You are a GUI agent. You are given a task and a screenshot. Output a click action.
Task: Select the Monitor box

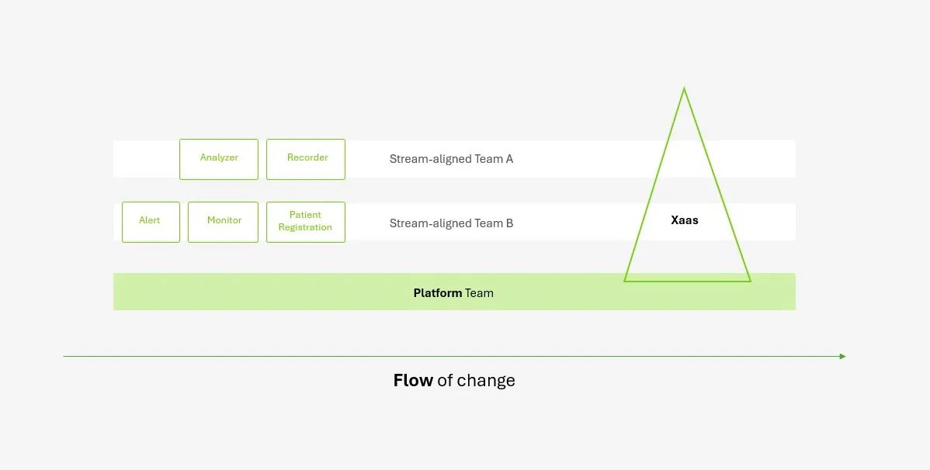pyautogui.click(x=223, y=222)
